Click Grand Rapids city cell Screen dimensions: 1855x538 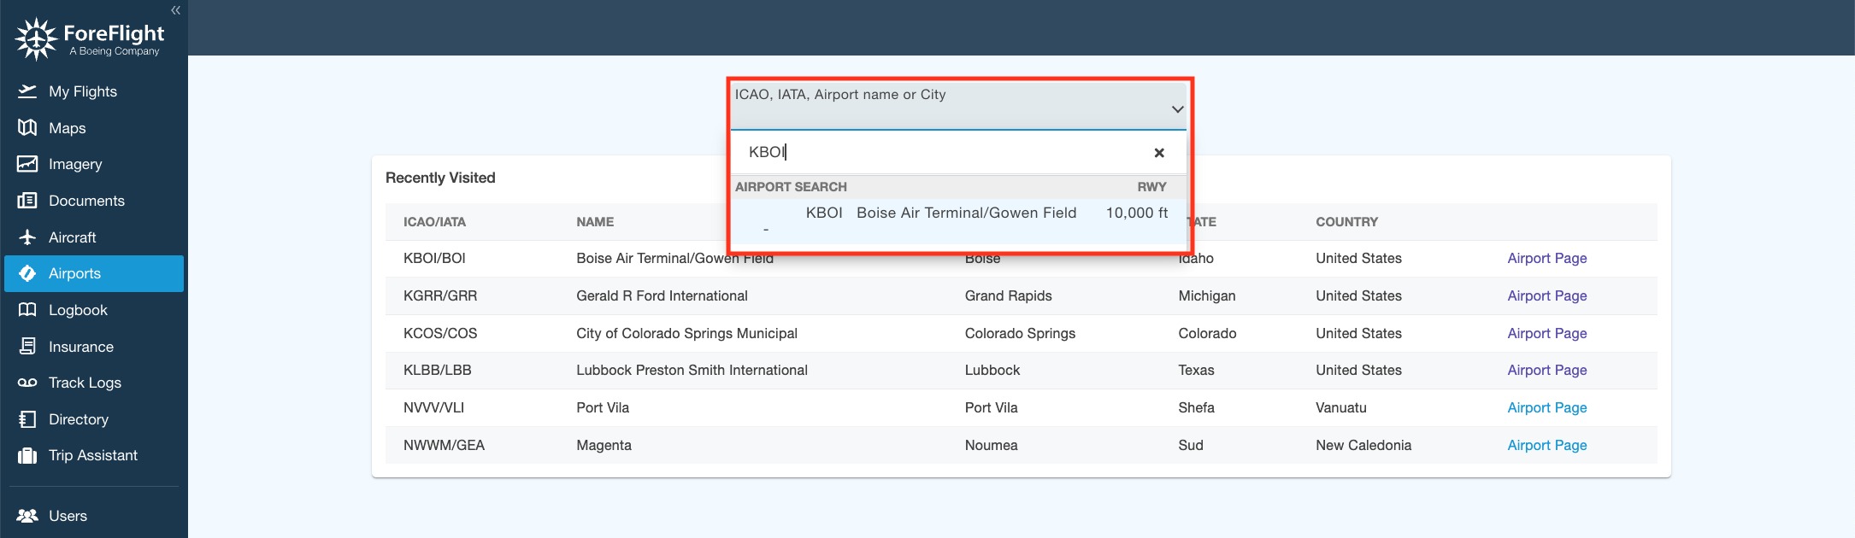click(x=1008, y=295)
